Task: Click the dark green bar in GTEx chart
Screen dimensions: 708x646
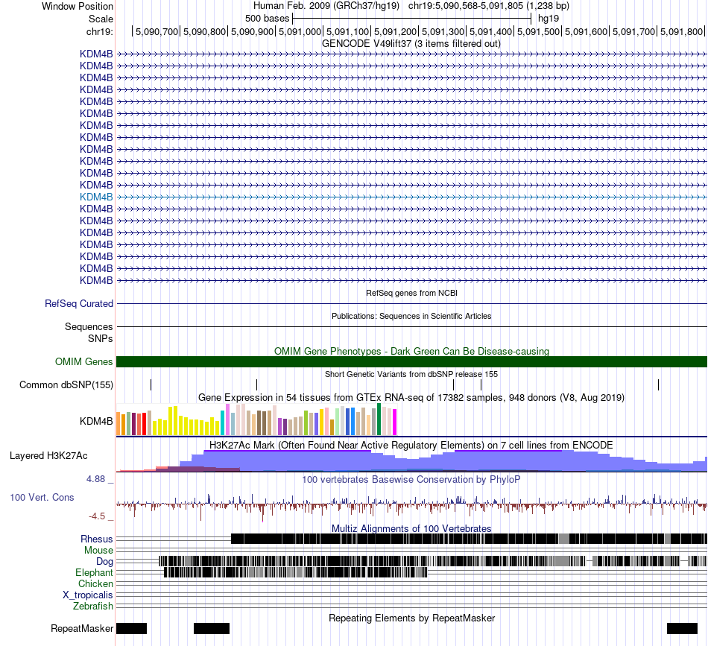Action: pyautogui.click(x=379, y=419)
